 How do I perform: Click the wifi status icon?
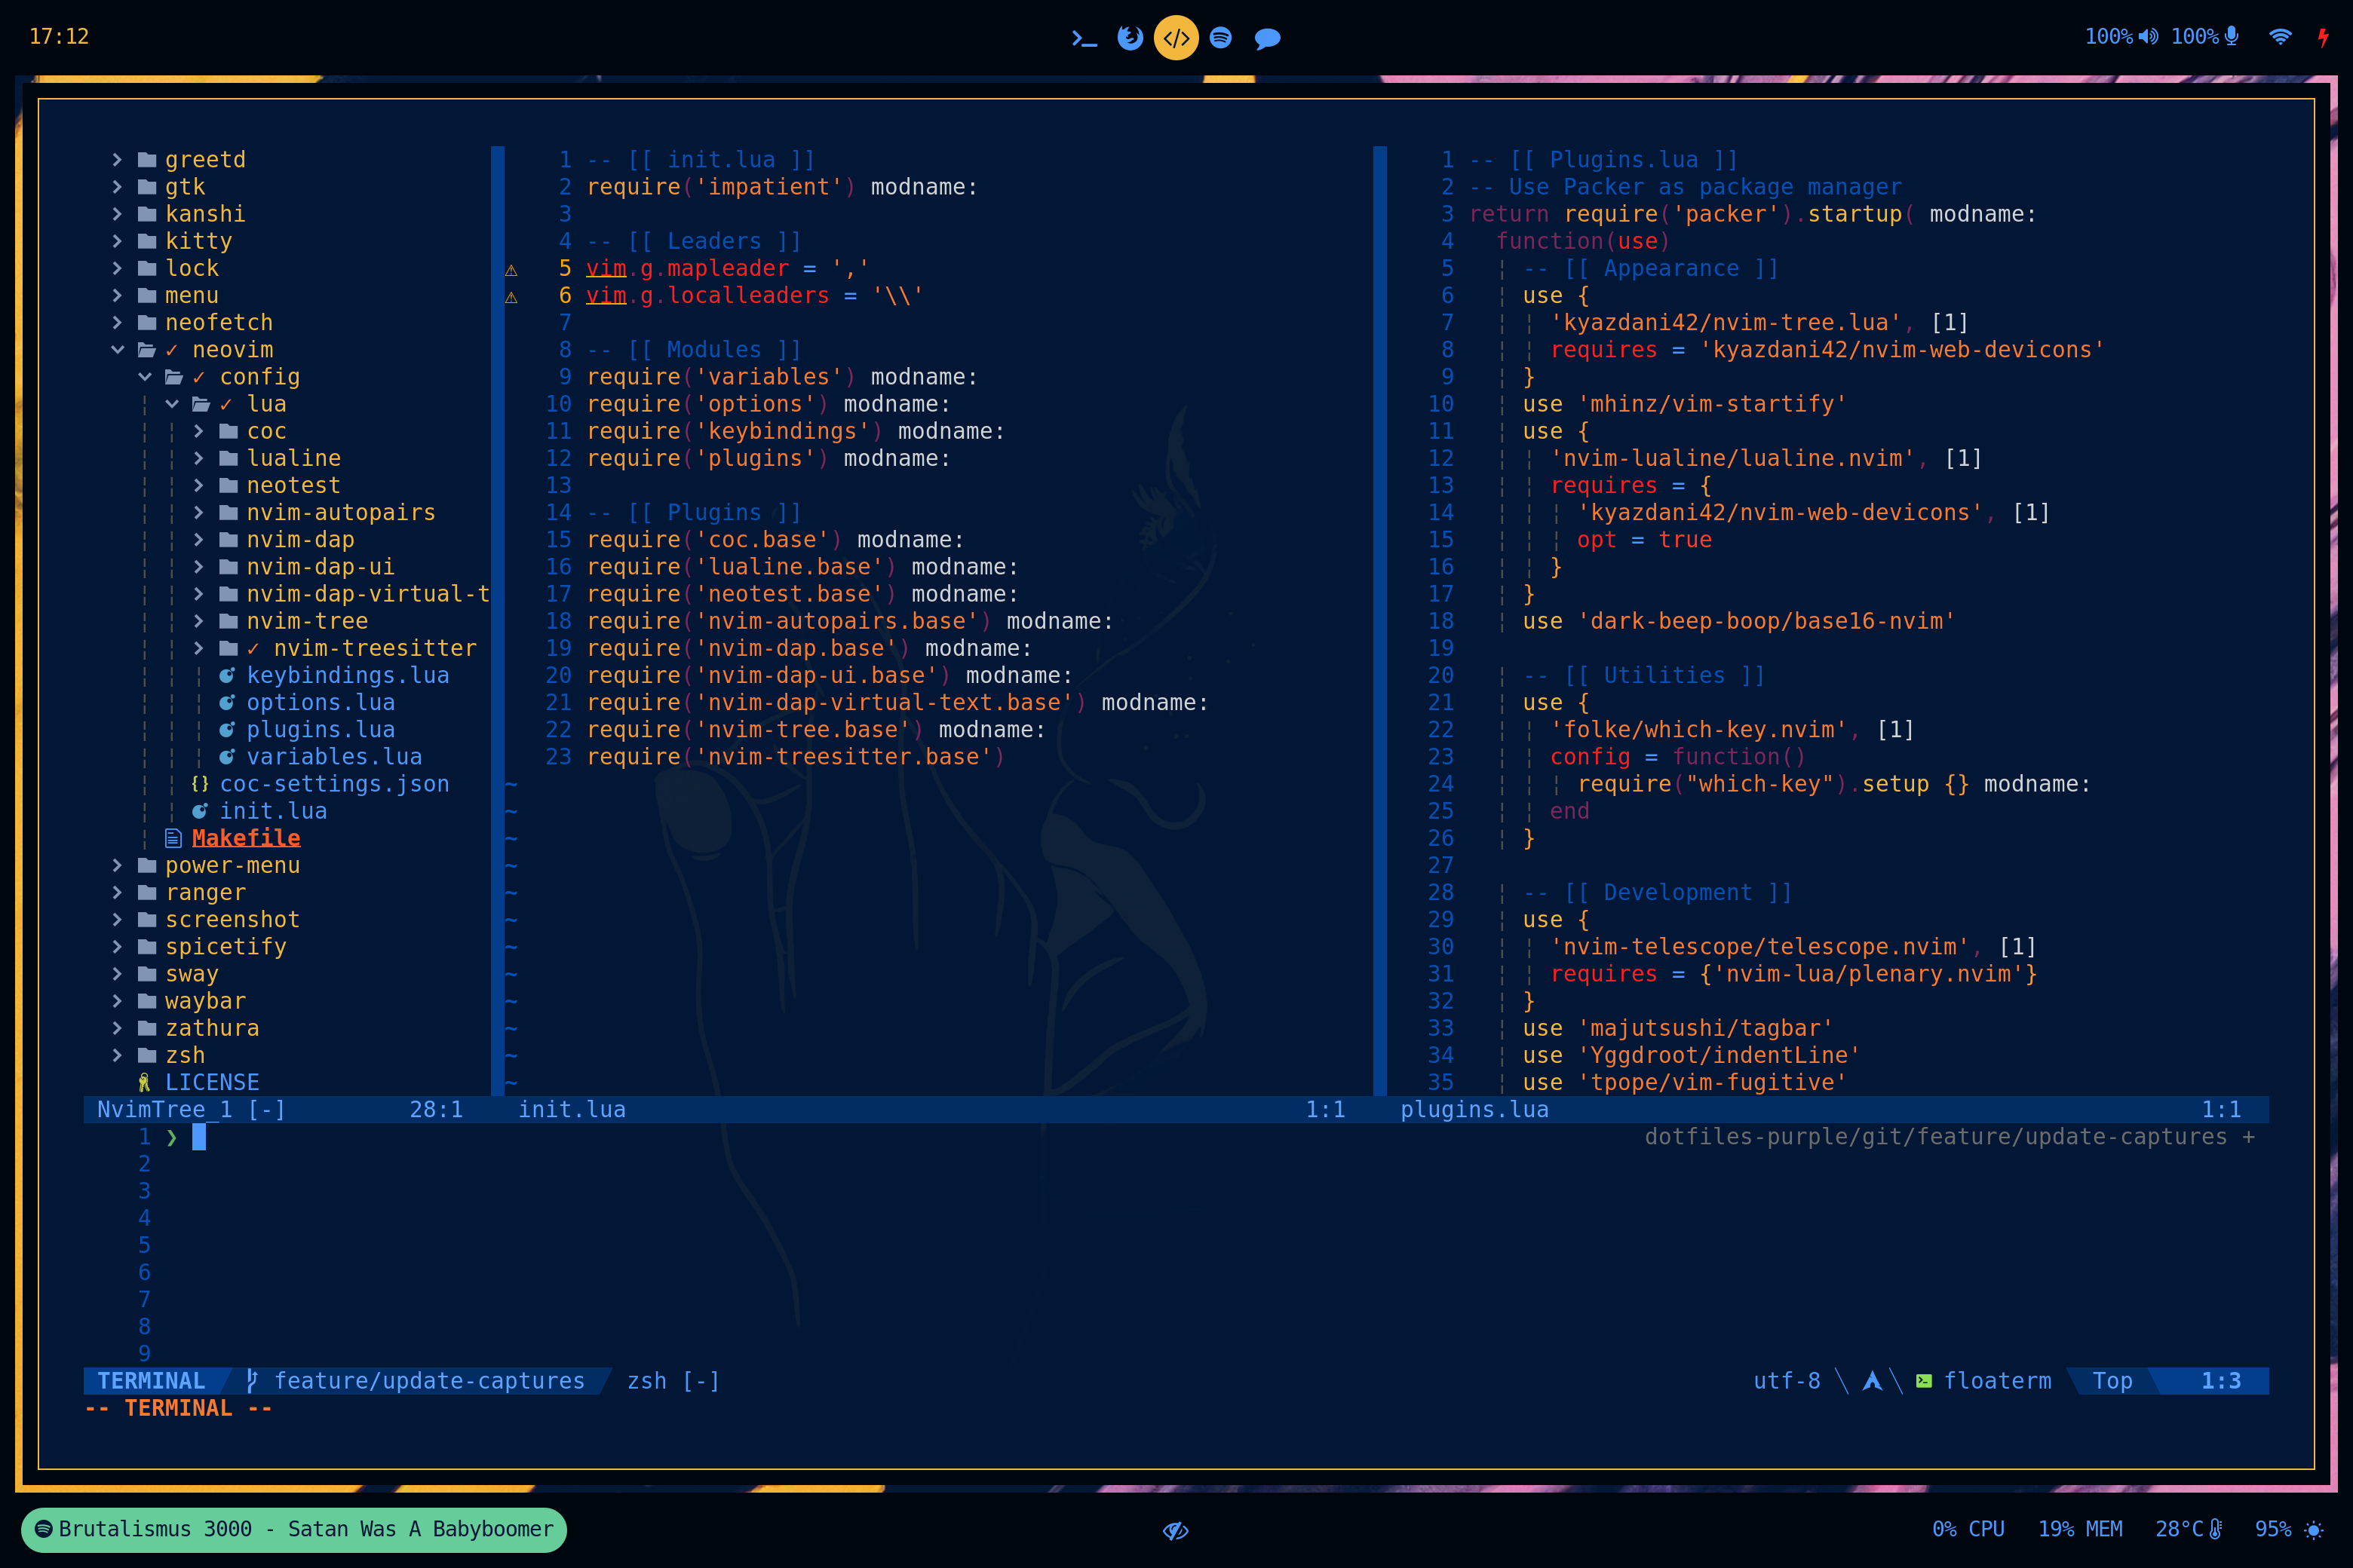(2280, 37)
